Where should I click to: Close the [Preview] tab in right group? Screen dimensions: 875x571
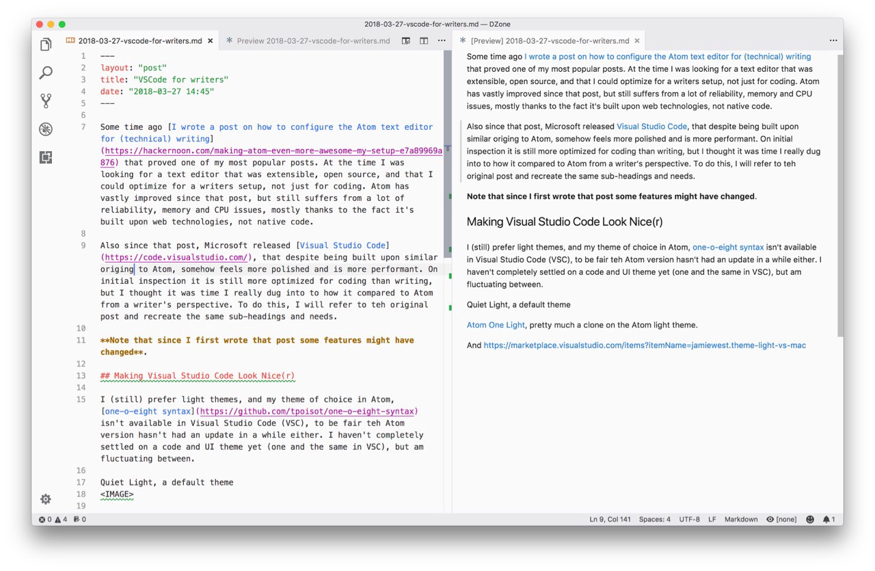[637, 41]
